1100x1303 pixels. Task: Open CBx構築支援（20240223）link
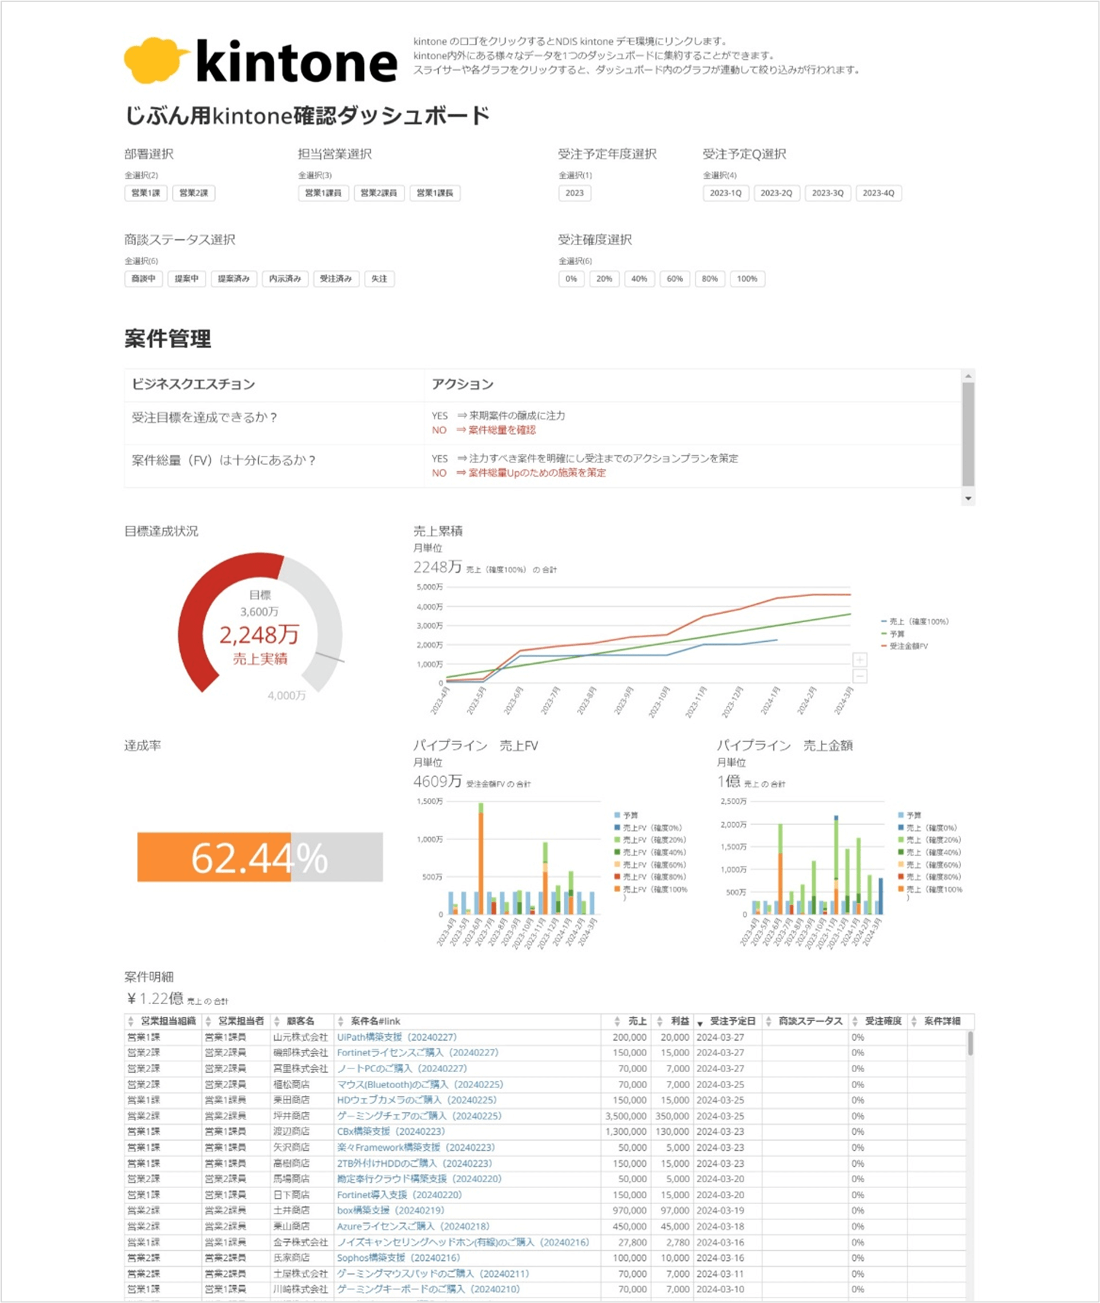point(391,1132)
